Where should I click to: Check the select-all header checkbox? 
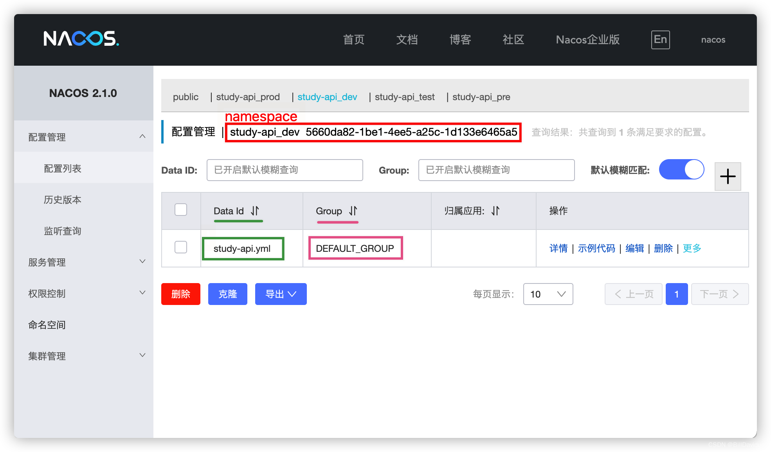pos(181,210)
